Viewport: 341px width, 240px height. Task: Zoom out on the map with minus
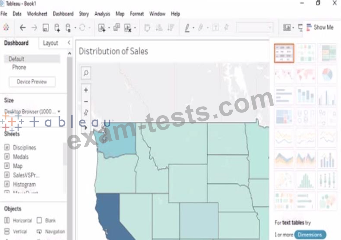[x=86, y=102]
